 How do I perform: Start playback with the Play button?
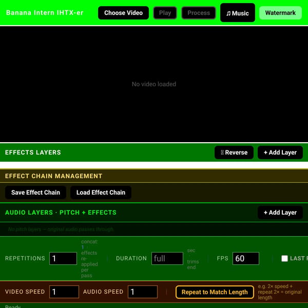tap(165, 13)
